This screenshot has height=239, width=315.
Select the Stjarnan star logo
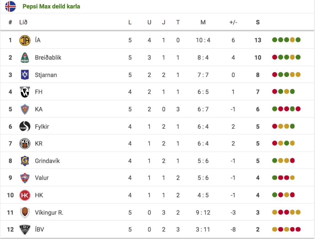(x=25, y=75)
